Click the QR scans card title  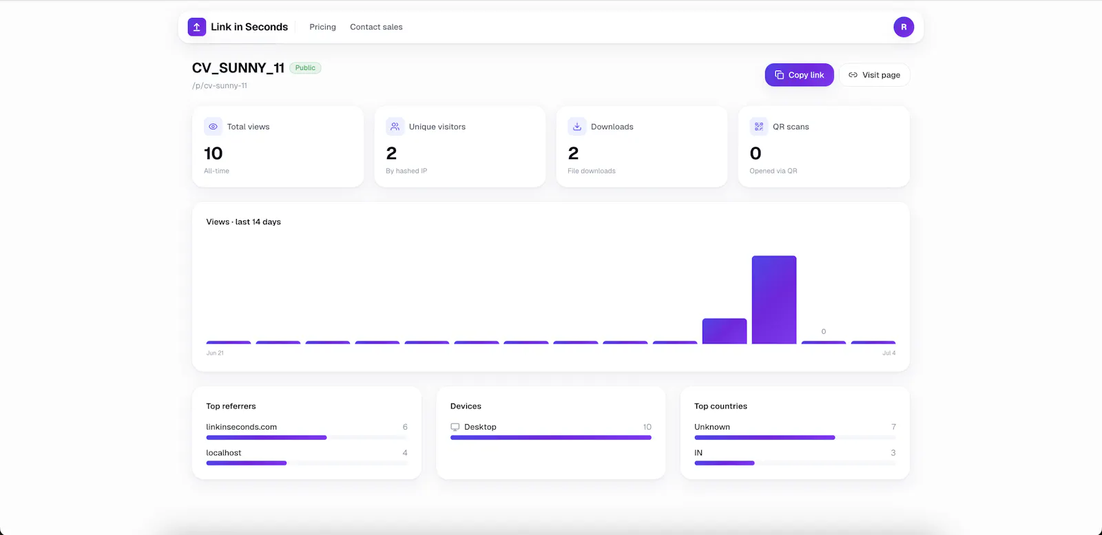[791, 127]
